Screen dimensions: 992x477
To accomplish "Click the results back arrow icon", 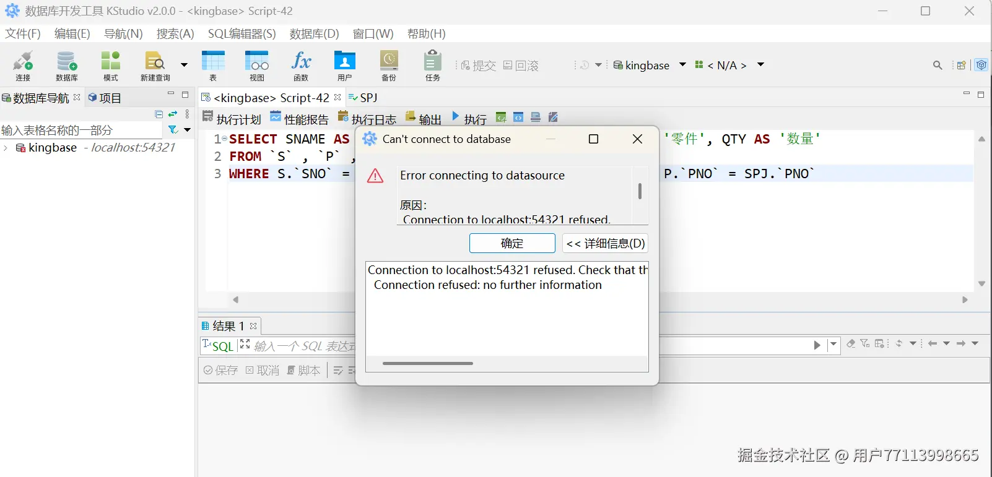I will click(x=933, y=343).
